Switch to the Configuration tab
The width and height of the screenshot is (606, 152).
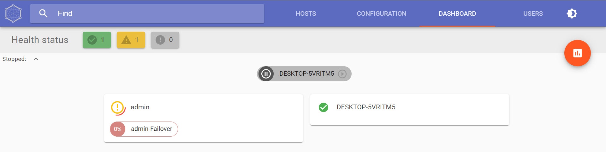[x=381, y=14]
